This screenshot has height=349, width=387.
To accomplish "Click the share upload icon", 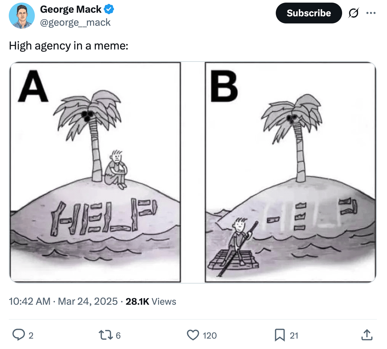I will point(367,335).
